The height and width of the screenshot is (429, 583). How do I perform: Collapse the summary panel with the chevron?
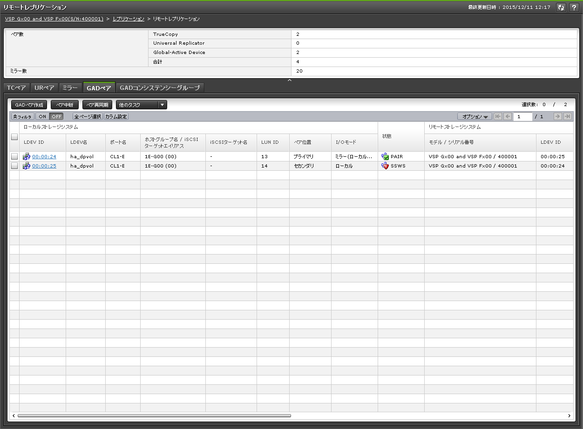(x=290, y=81)
